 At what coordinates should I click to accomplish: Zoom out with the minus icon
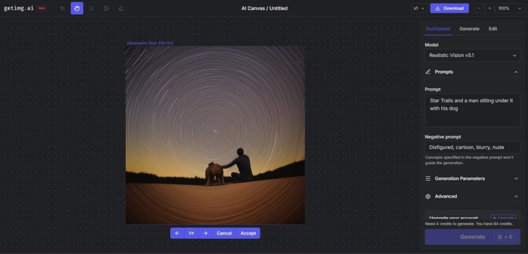tap(480, 8)
